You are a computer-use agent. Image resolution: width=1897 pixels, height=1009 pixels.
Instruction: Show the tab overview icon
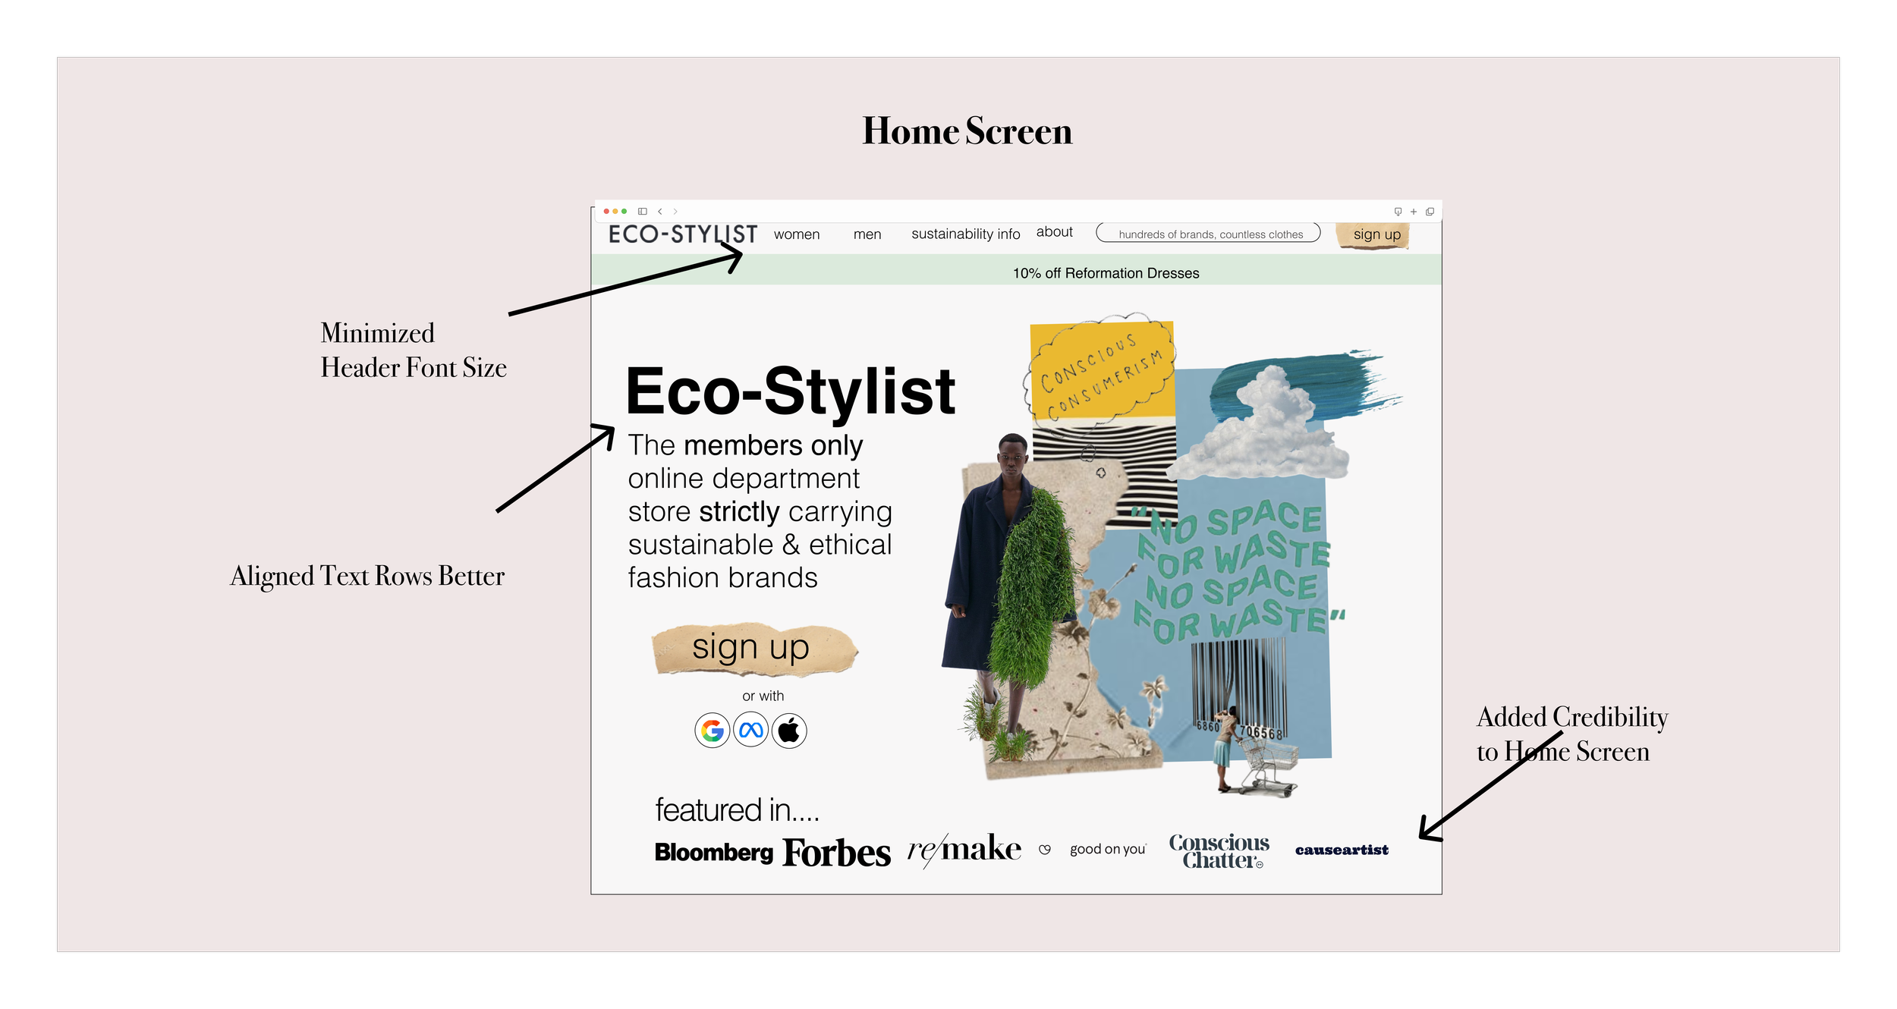1430,212
